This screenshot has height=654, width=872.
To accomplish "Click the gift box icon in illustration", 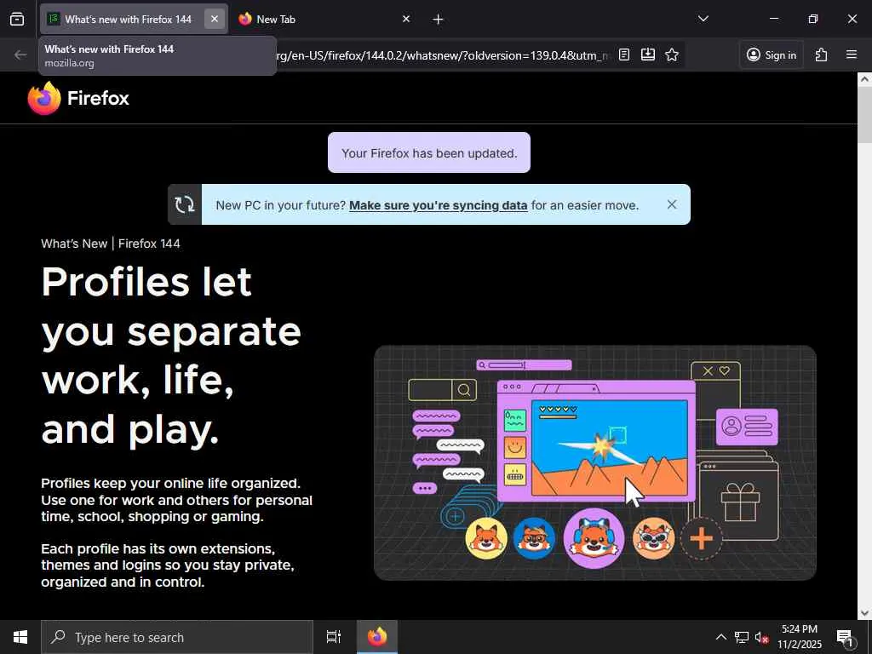I will click(740, 502).
